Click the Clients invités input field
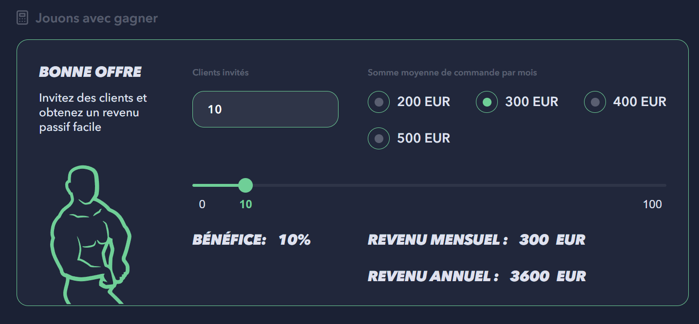 tap(265, 109)
